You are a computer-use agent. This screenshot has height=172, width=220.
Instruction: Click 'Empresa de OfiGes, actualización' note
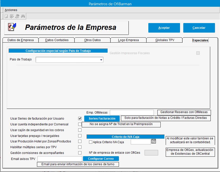coord(190,152)
